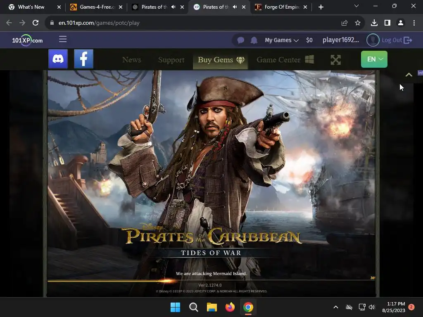The height and width of the screenshot is (317, 423).
Task: Reload the current page
Action: pyautogui.click(x=36, y=23)
